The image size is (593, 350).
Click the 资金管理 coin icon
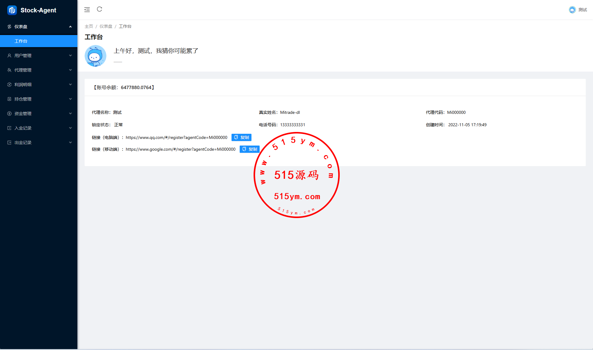point(9,114)
